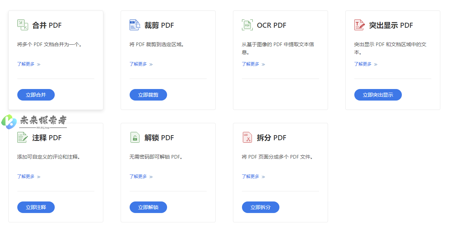Click the Annotate PDF (注释) icon
The image size is (449, 244).
click(22, 137)
